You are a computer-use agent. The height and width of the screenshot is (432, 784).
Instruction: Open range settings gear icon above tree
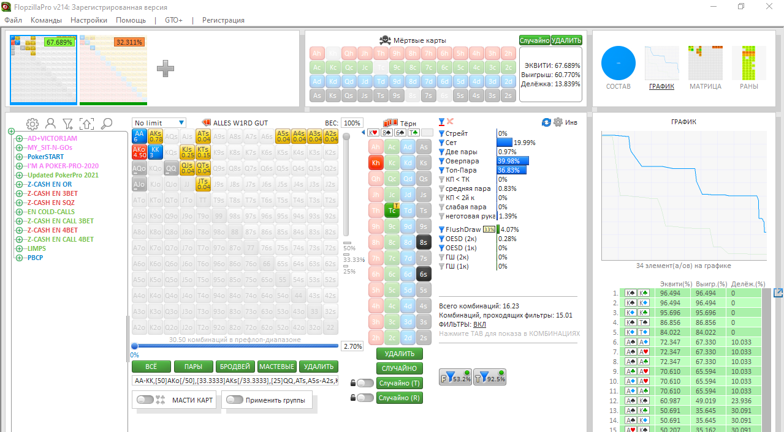pos(32,124)
